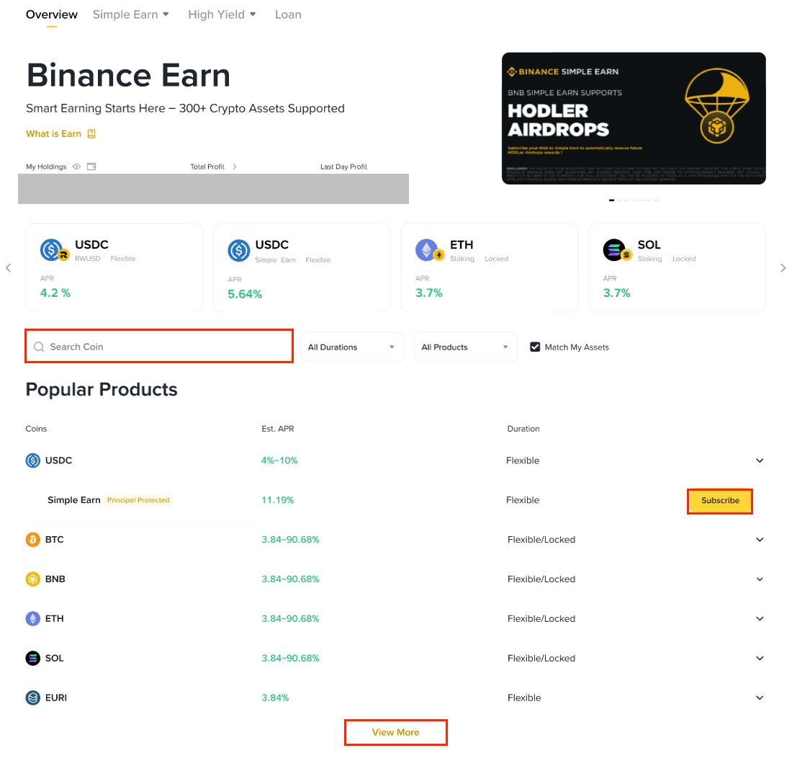Collapse the USDC product row
This screenshot has height=761, width=810.
[x=760, y=460]
